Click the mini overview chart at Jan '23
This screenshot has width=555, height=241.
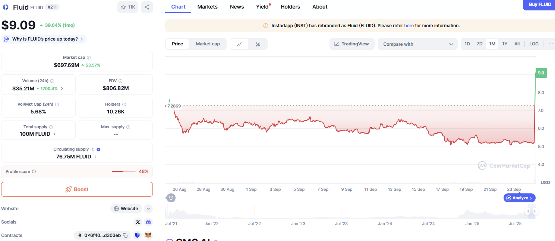click(x=298, y=212)
